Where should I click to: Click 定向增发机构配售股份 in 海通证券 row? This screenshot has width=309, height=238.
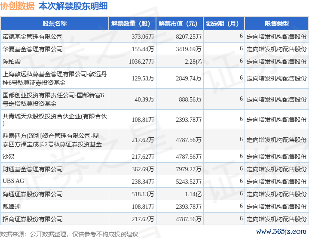click(x=276, y=194)
